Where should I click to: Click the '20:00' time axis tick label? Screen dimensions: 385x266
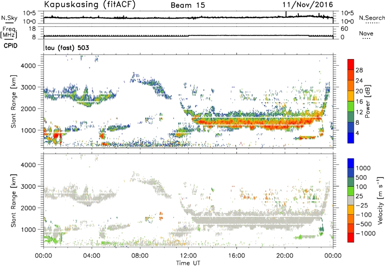point(285,256)
